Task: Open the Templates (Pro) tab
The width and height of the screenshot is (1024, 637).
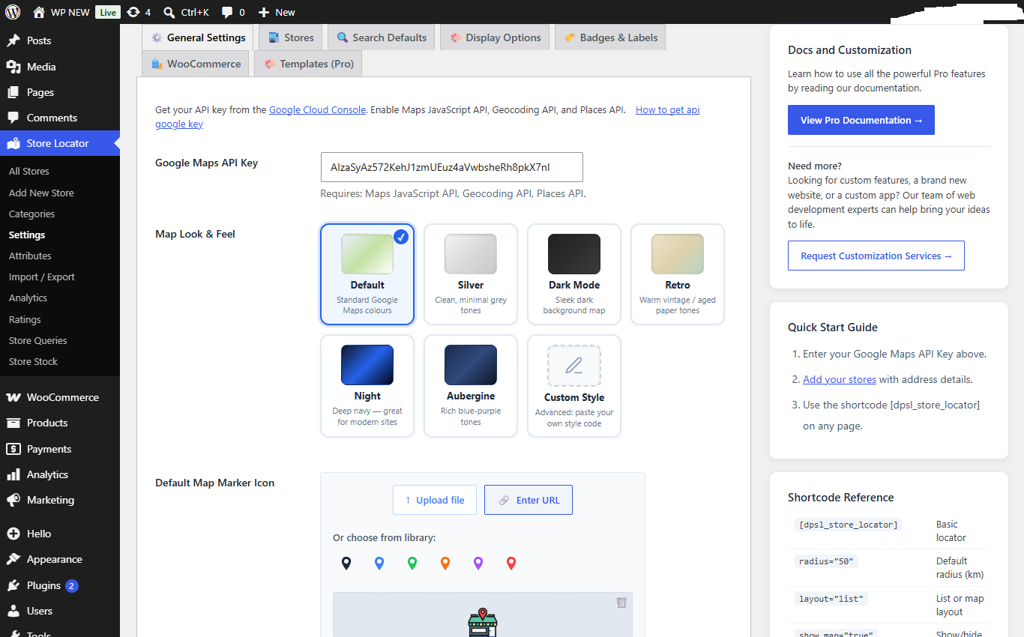Action: 308,64
